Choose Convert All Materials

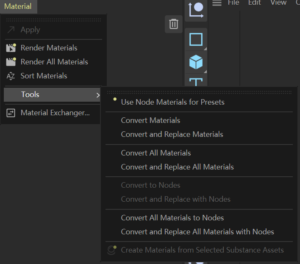coord(156,153)
